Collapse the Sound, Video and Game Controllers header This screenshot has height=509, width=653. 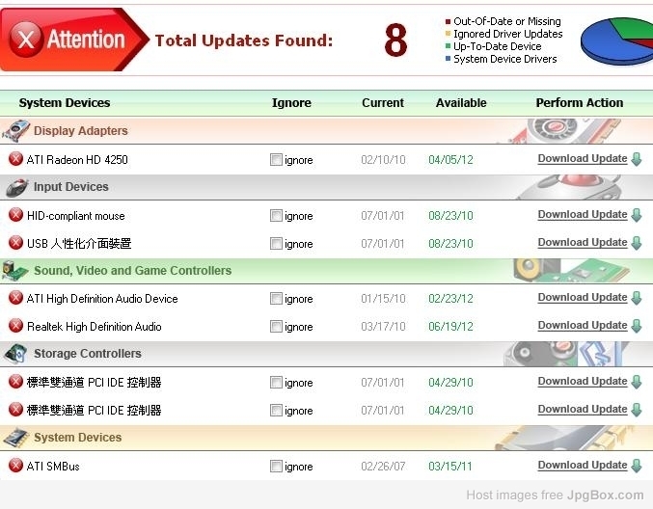pos(132,271)
